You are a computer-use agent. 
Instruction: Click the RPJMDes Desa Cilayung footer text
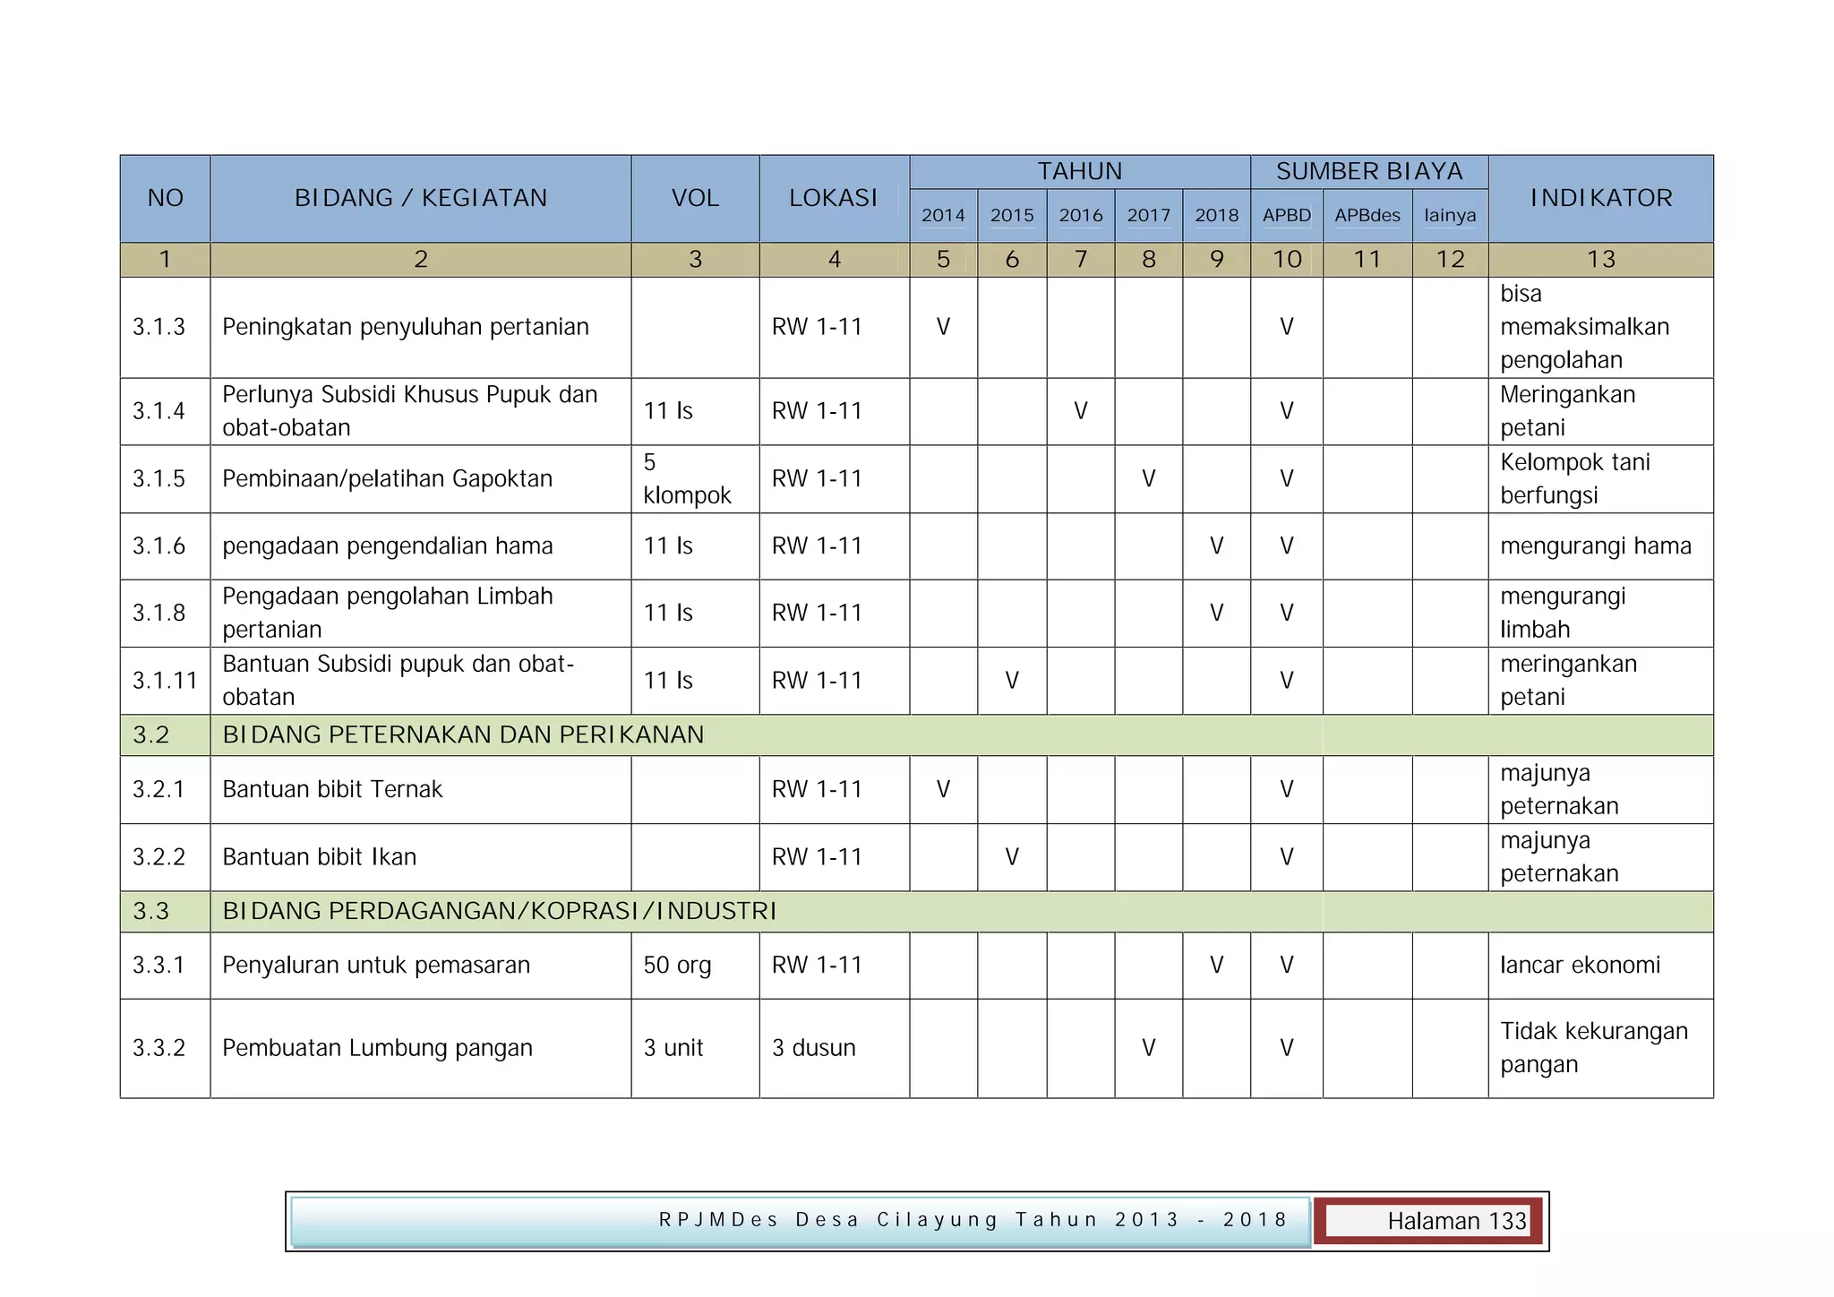pos(973,1220)
